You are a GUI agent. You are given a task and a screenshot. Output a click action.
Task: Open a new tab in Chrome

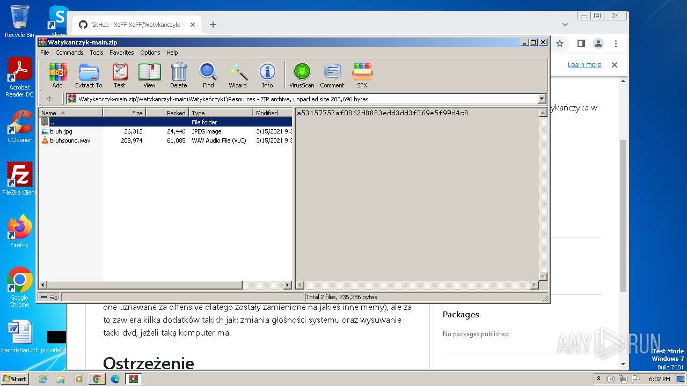213,25
